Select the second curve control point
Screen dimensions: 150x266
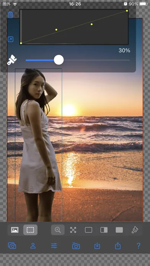click(56, 29)
